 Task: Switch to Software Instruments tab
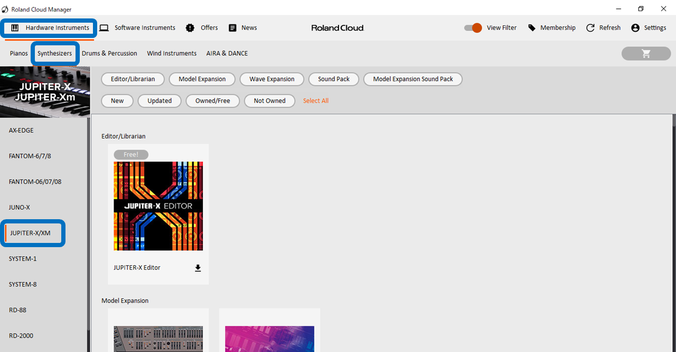tap(137, 28)
